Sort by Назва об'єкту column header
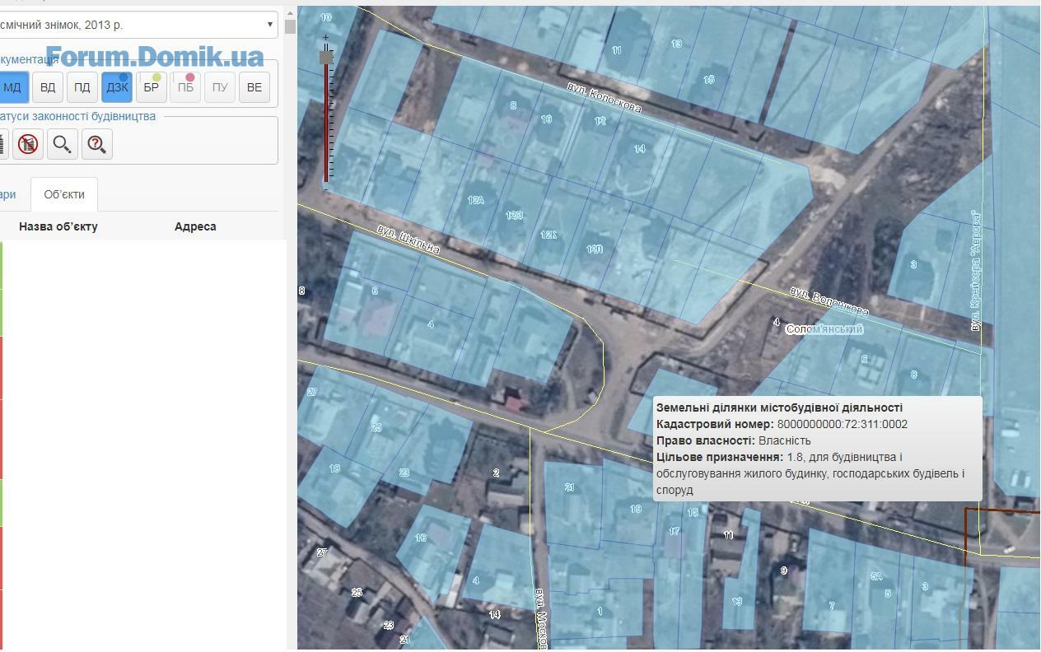The image size is (1041, 652). [58, 226]
